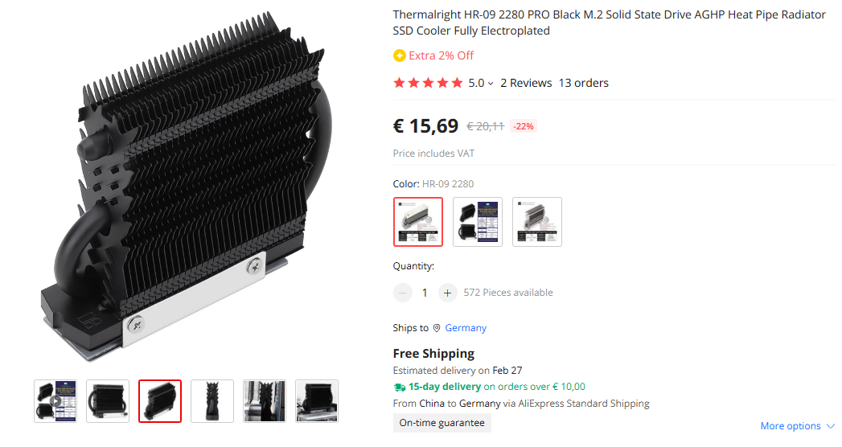Select the first HR-09 2280 color option
842x447 pixels.
click(x=418, y=222)
